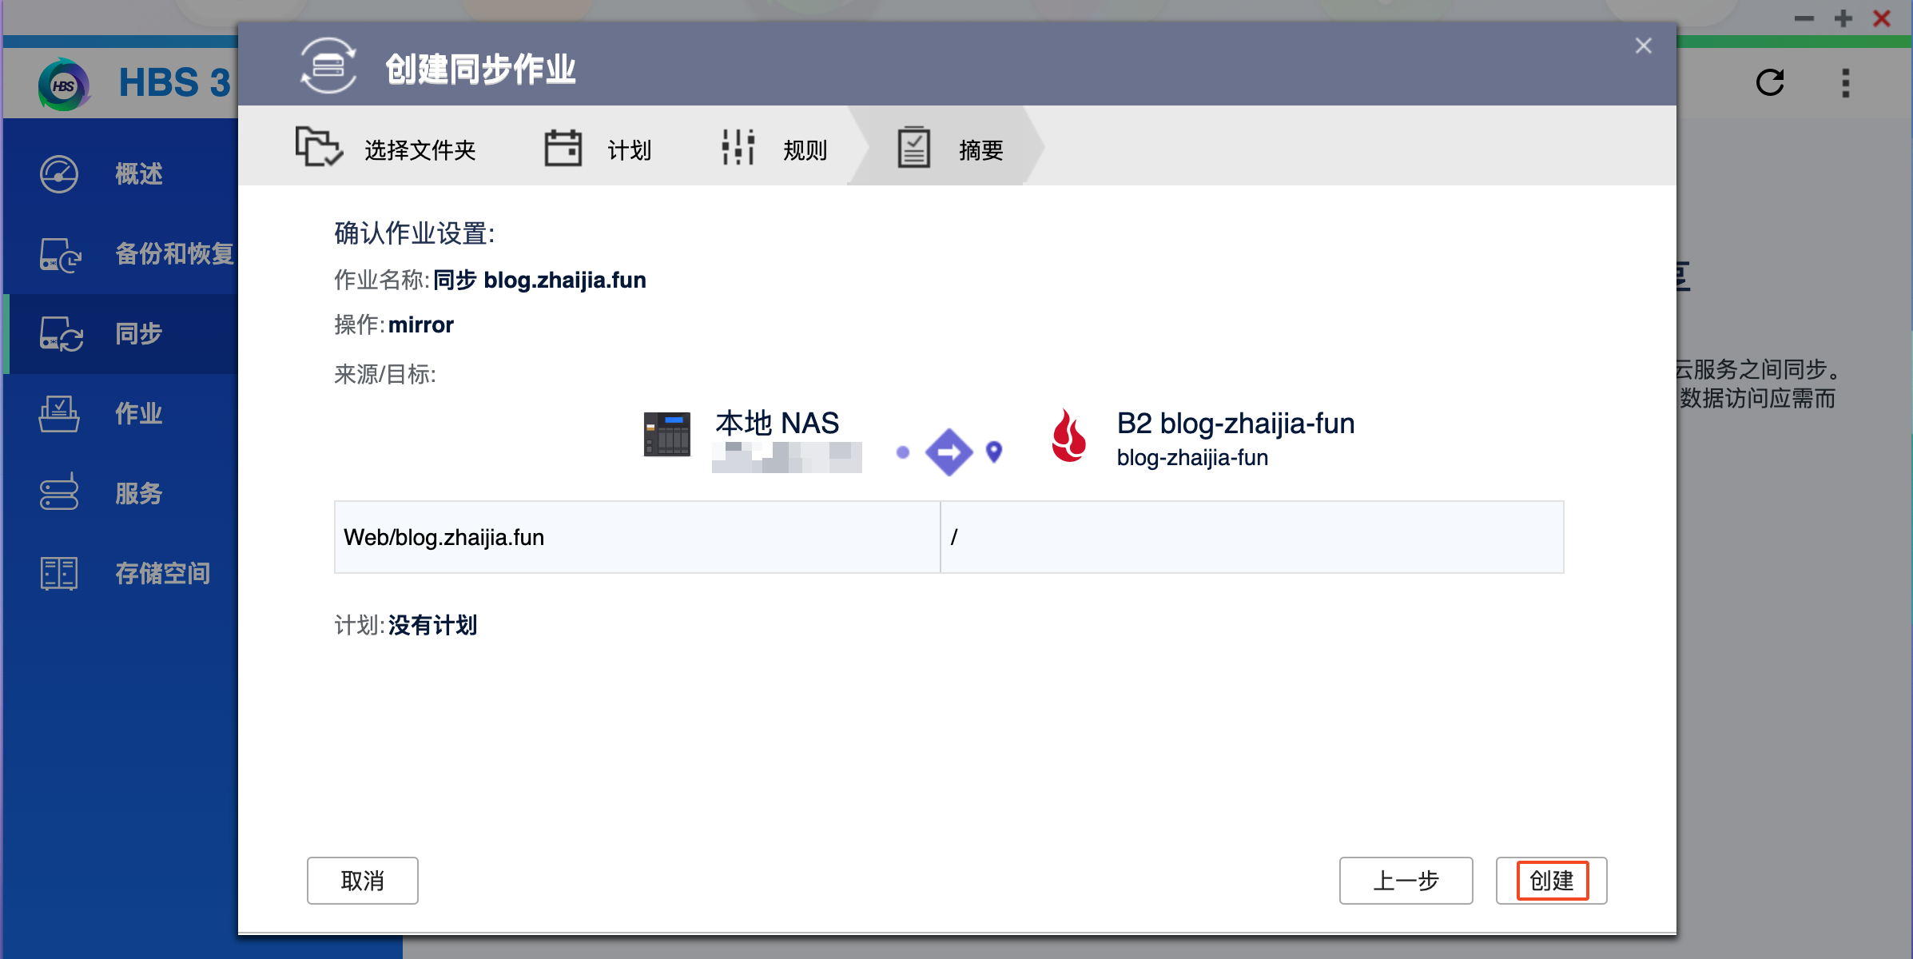1913x959 pixels.
Task: Open Storage Spaces (存储空间) in the sidebar
Action: click(x=124, y=573)
